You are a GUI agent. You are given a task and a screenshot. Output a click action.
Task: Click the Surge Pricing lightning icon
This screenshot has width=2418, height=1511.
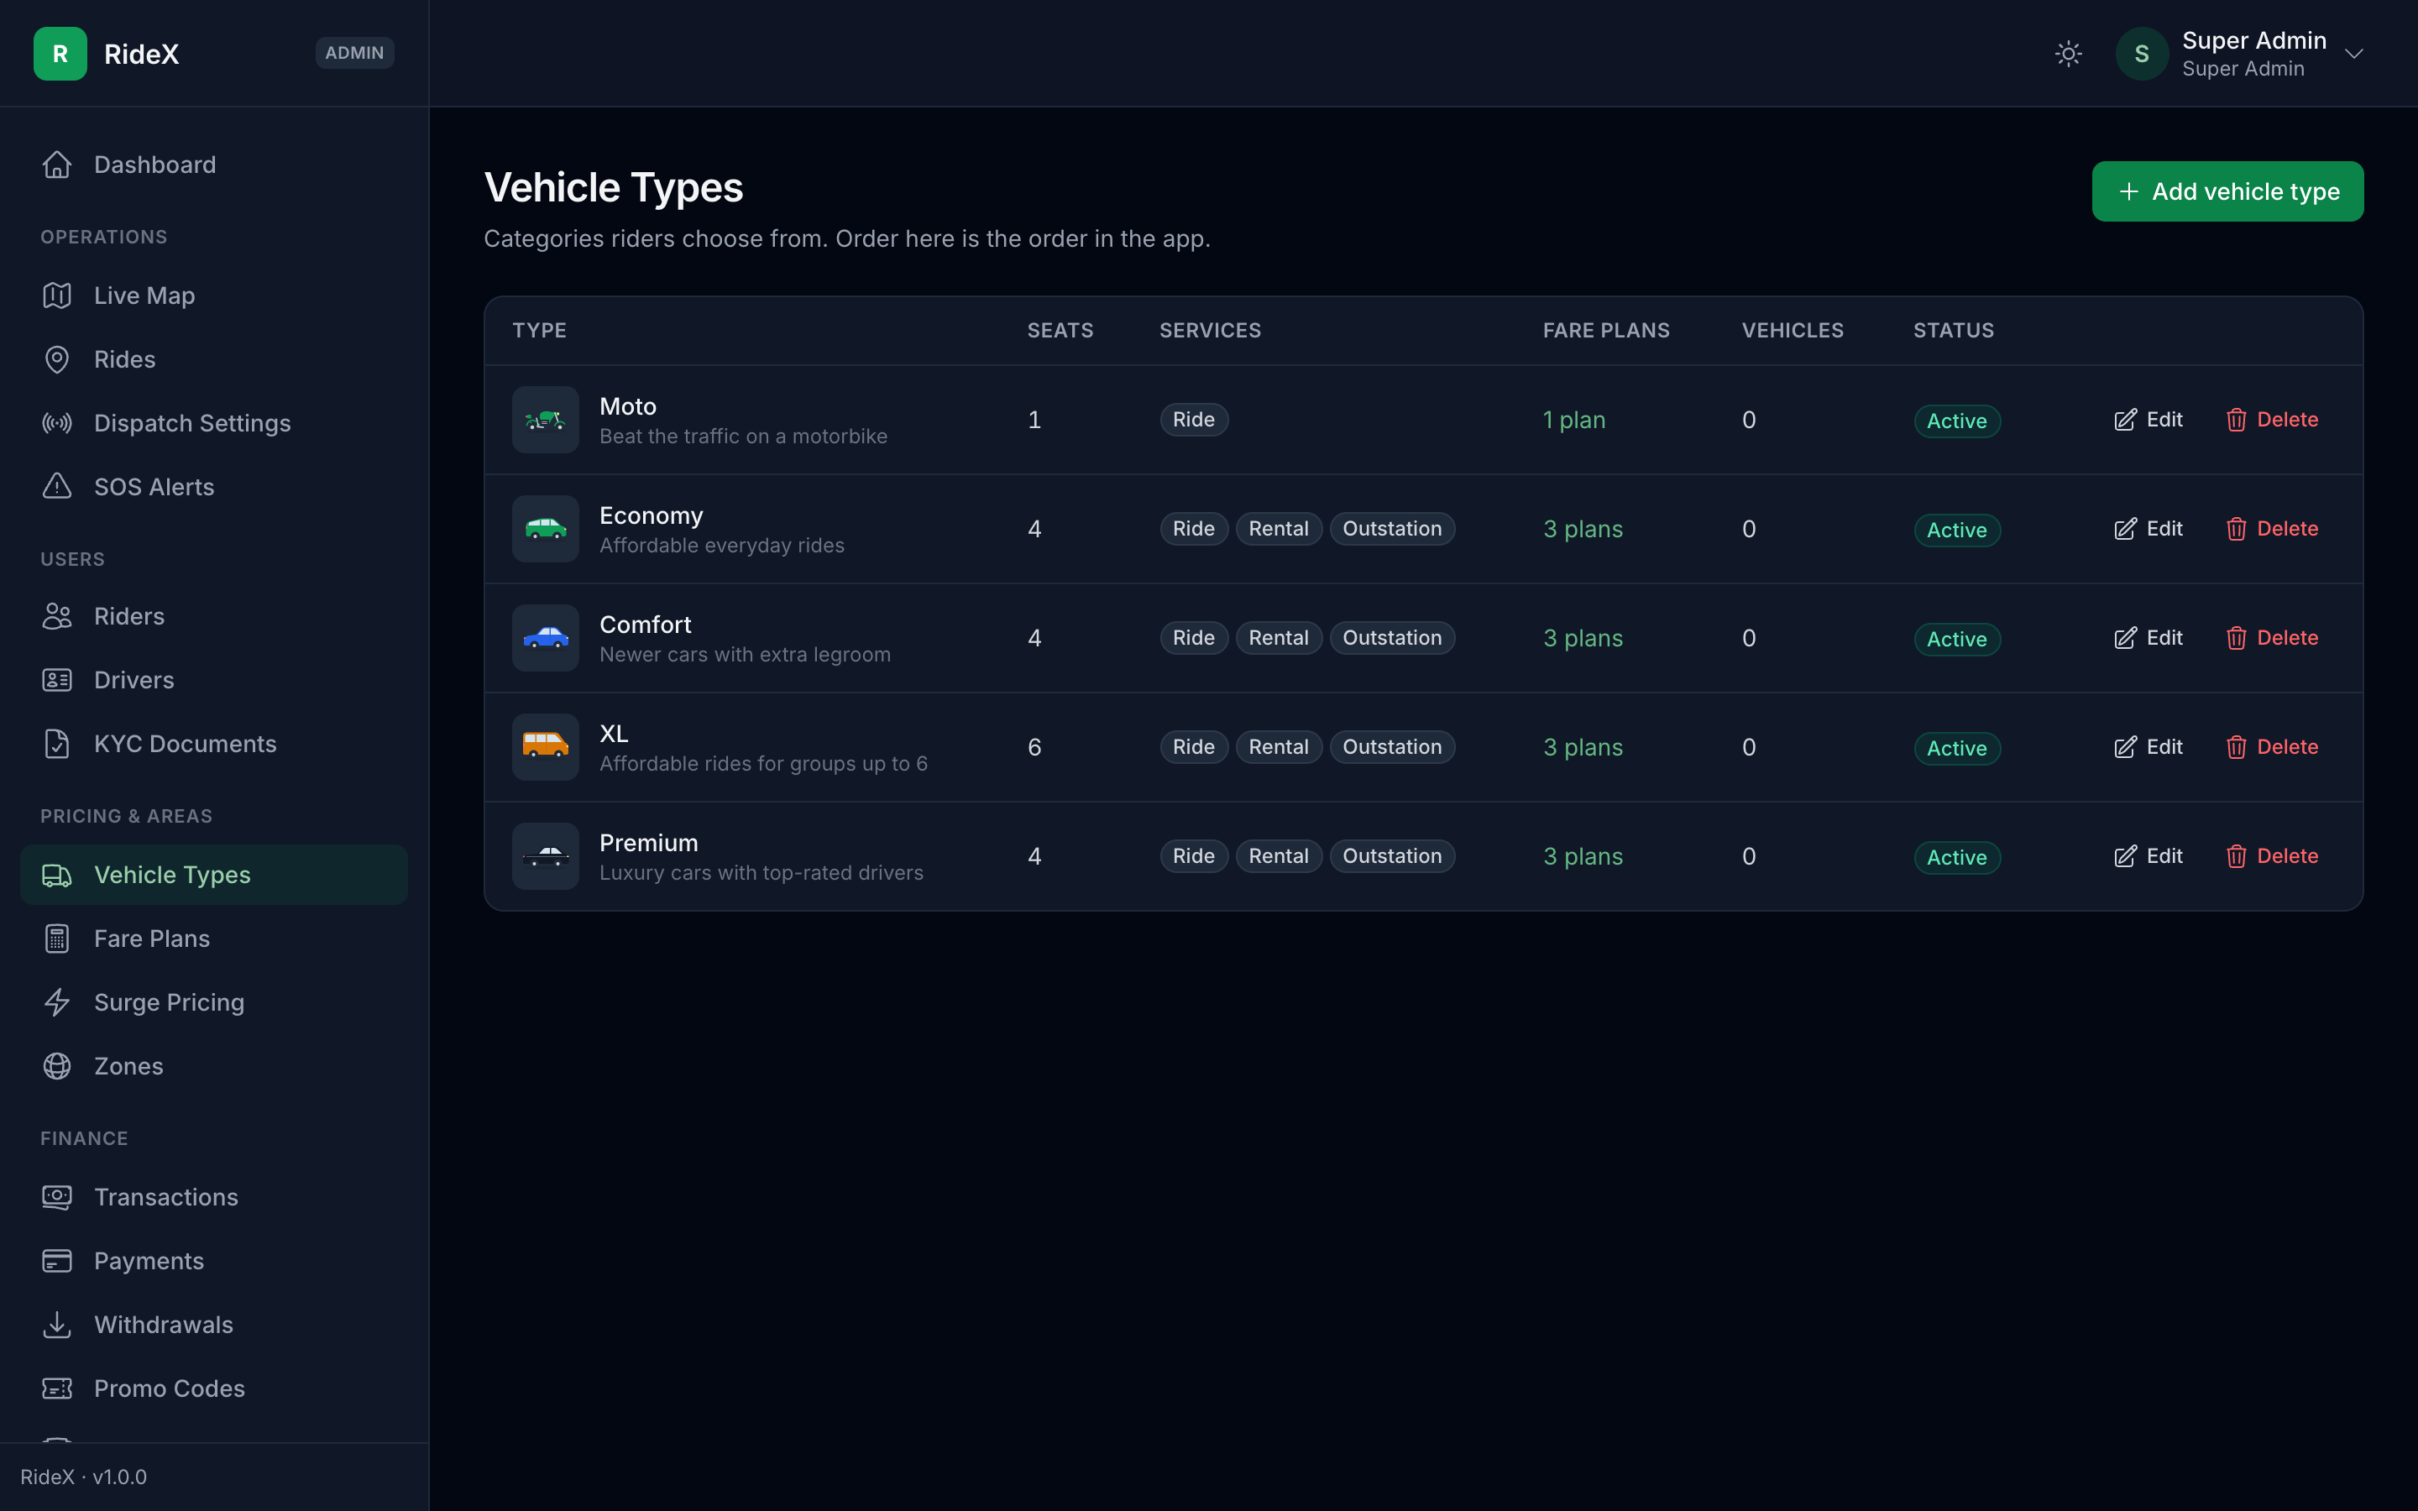(57, 1002)
